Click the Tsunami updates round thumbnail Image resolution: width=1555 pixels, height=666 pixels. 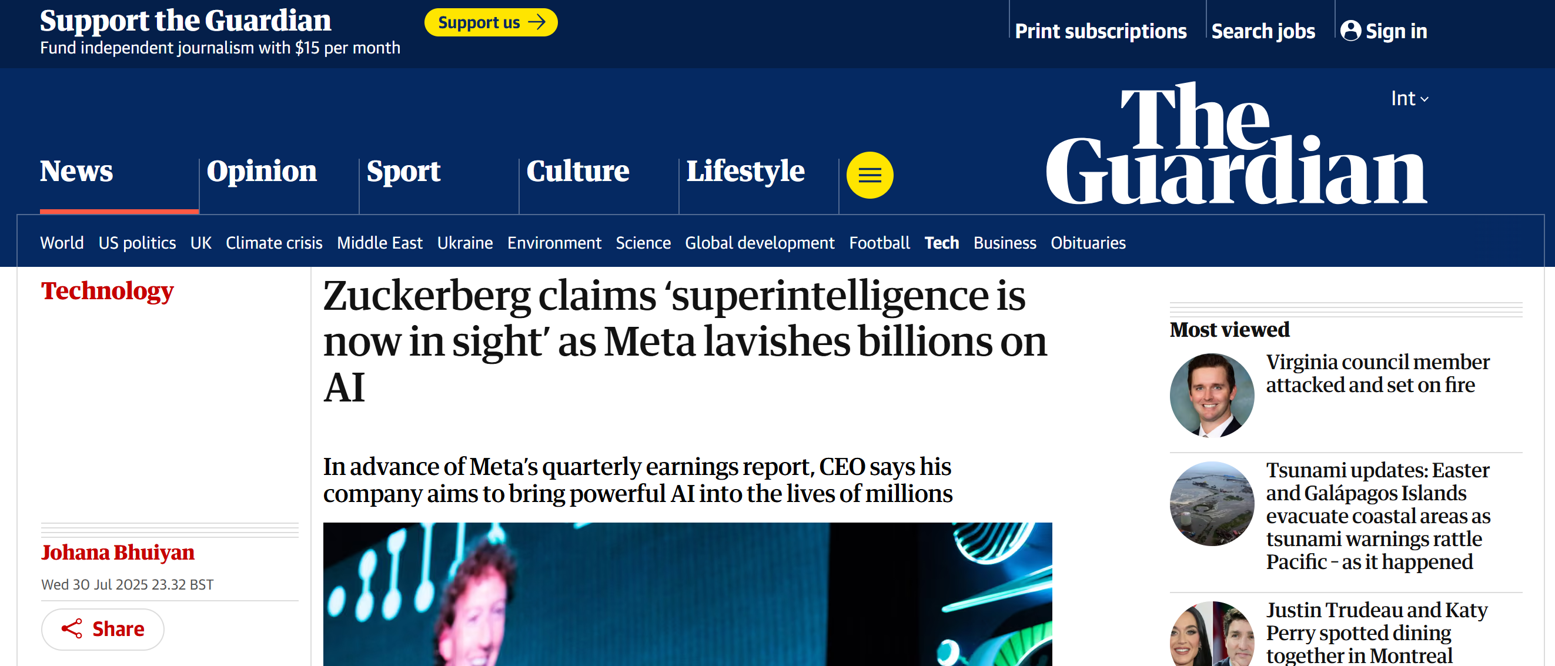coord(1211,504)
